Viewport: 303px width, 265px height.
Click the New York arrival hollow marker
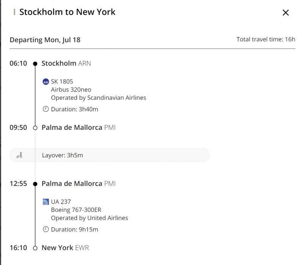pos(35,248)
